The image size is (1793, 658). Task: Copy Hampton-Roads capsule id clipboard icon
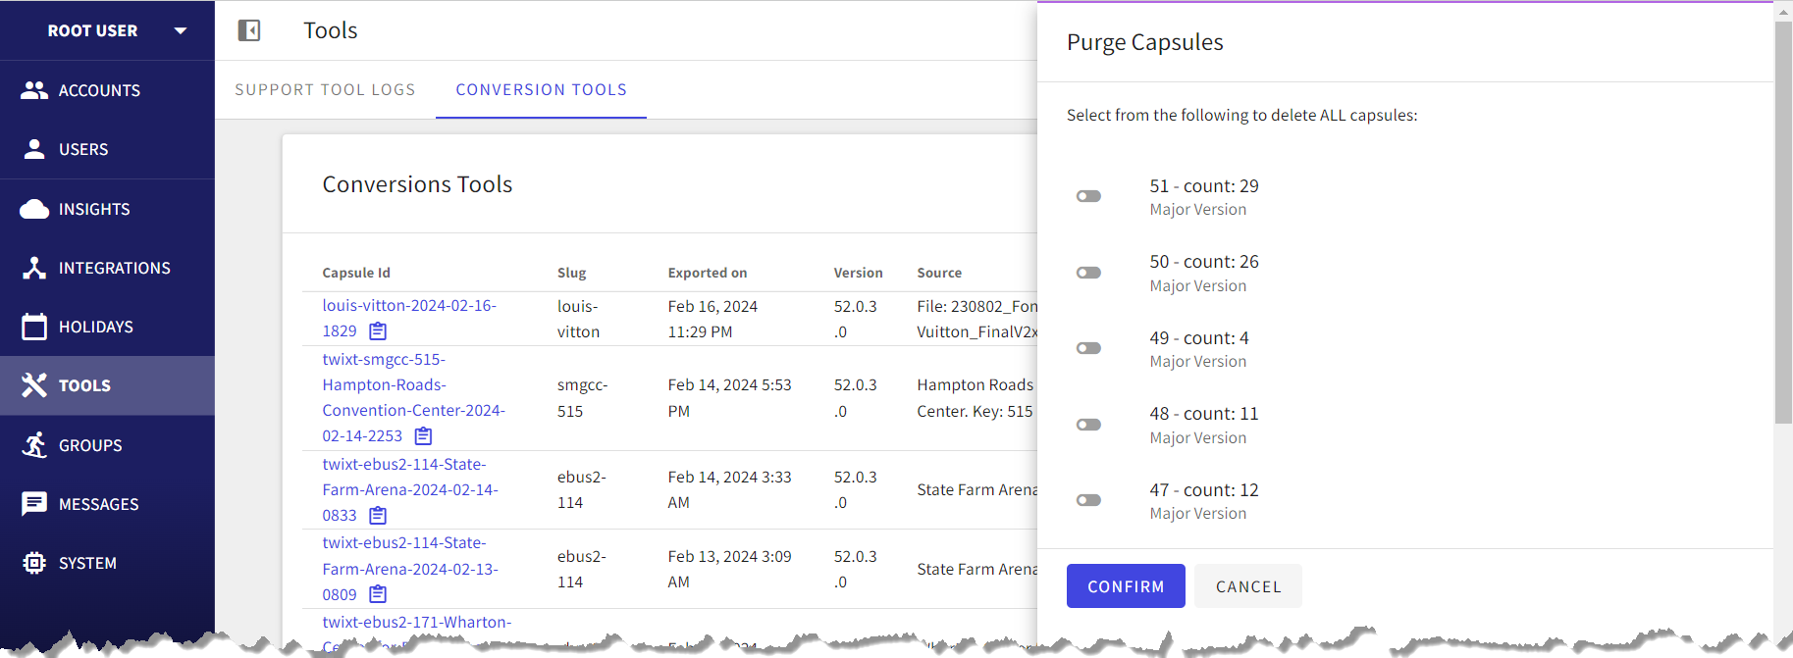(x=423, y=435)
